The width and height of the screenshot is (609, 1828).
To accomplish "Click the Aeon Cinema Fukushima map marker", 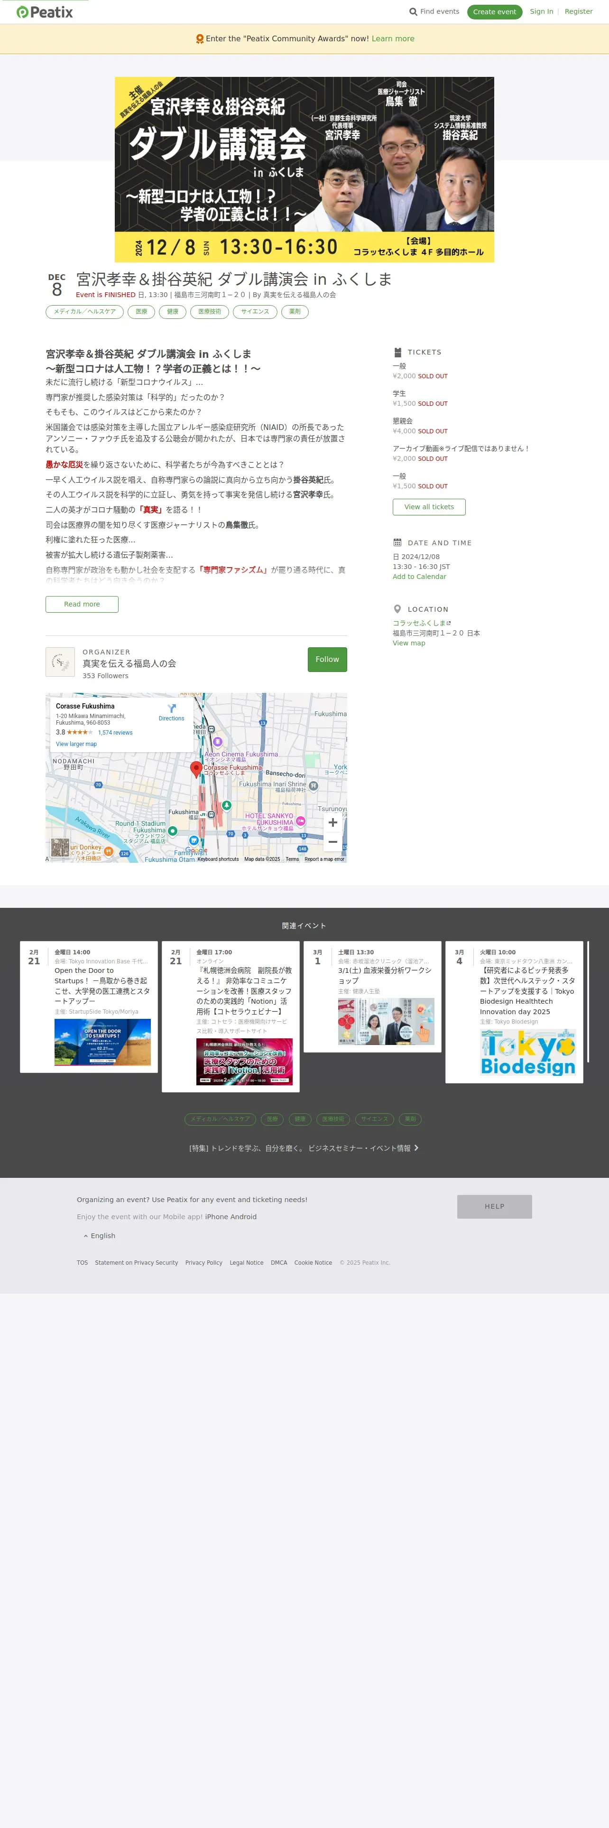I will click(218, 742).
